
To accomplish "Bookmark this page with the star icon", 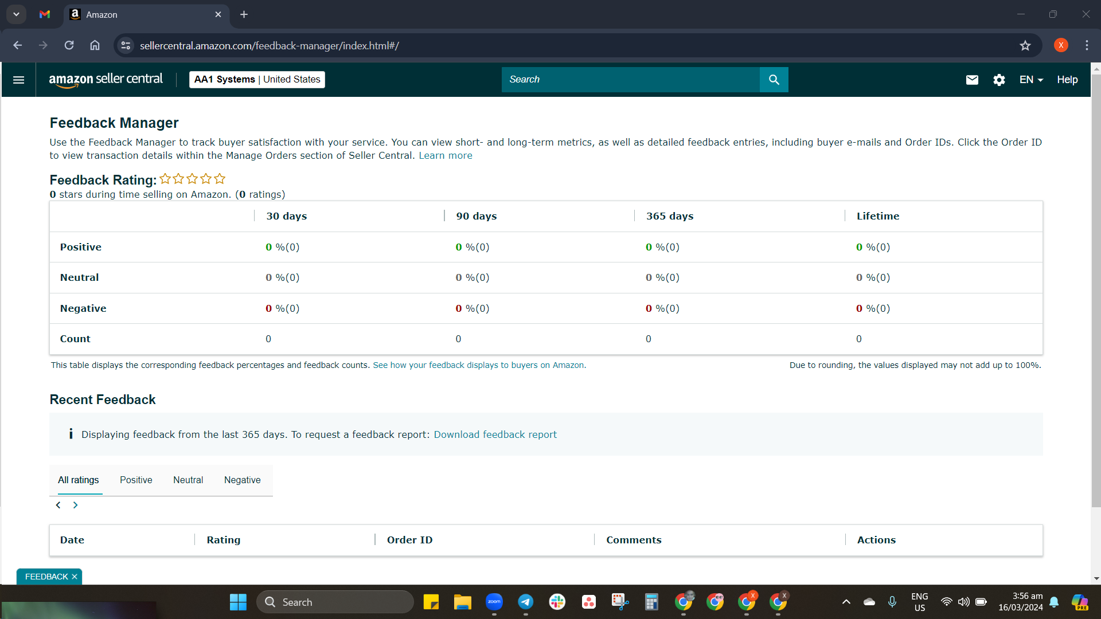I will click(1025, 45).
